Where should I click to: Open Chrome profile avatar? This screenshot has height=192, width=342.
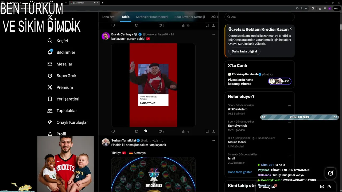pos(329,8)
